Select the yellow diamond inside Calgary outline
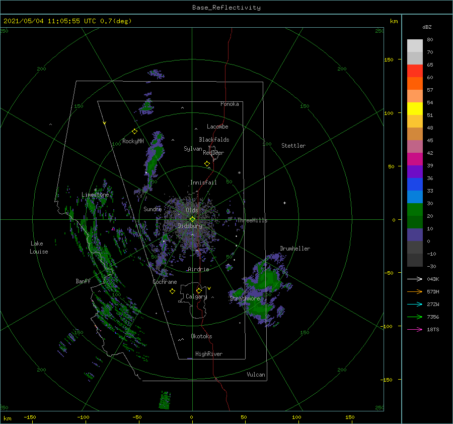Screen dimensions: 453x424 199,290
